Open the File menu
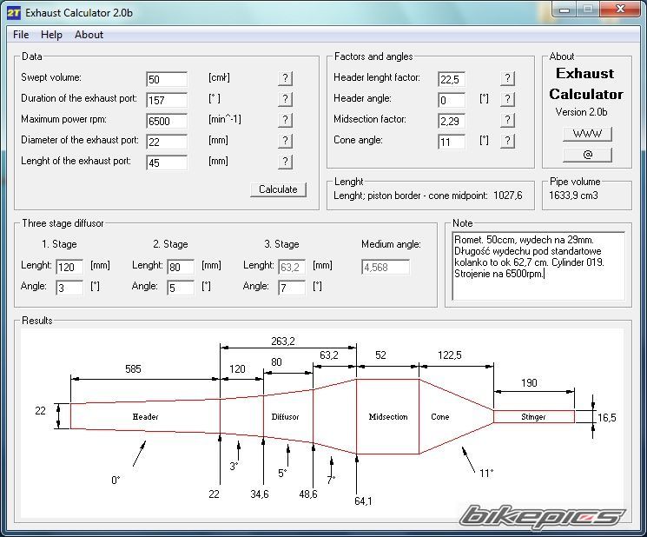The height and width of the screenshot is (537, 647). [x=21, y=35]
